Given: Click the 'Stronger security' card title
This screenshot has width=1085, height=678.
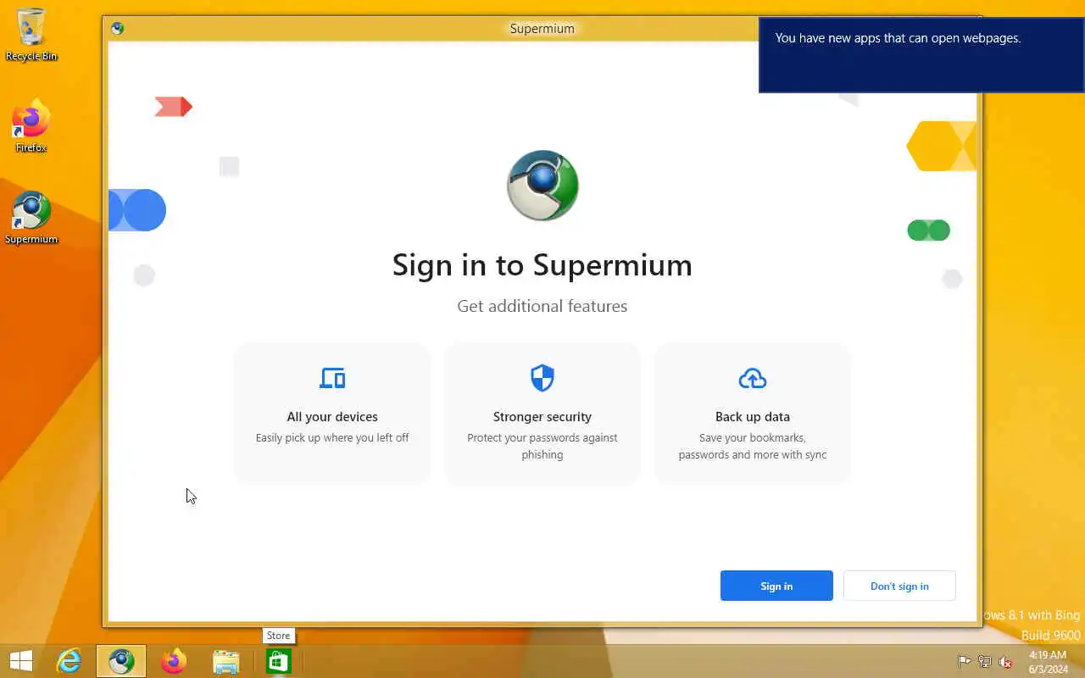Looking at the screenshot, I should click(542, 417).
